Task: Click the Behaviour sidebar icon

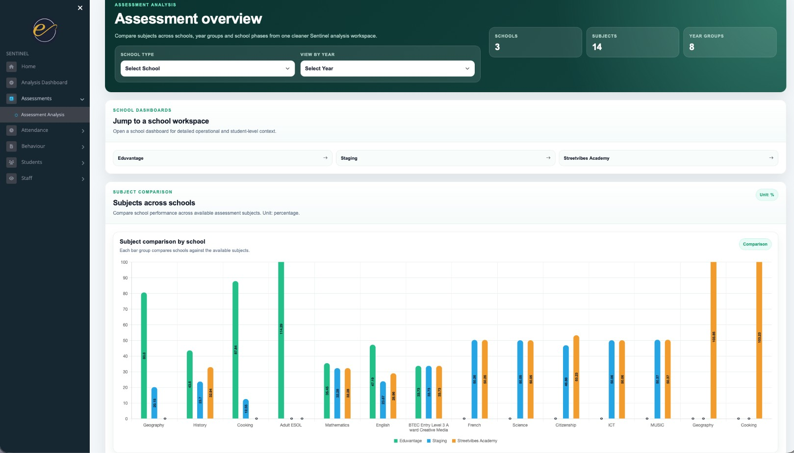Action: [x=12, y=146]
